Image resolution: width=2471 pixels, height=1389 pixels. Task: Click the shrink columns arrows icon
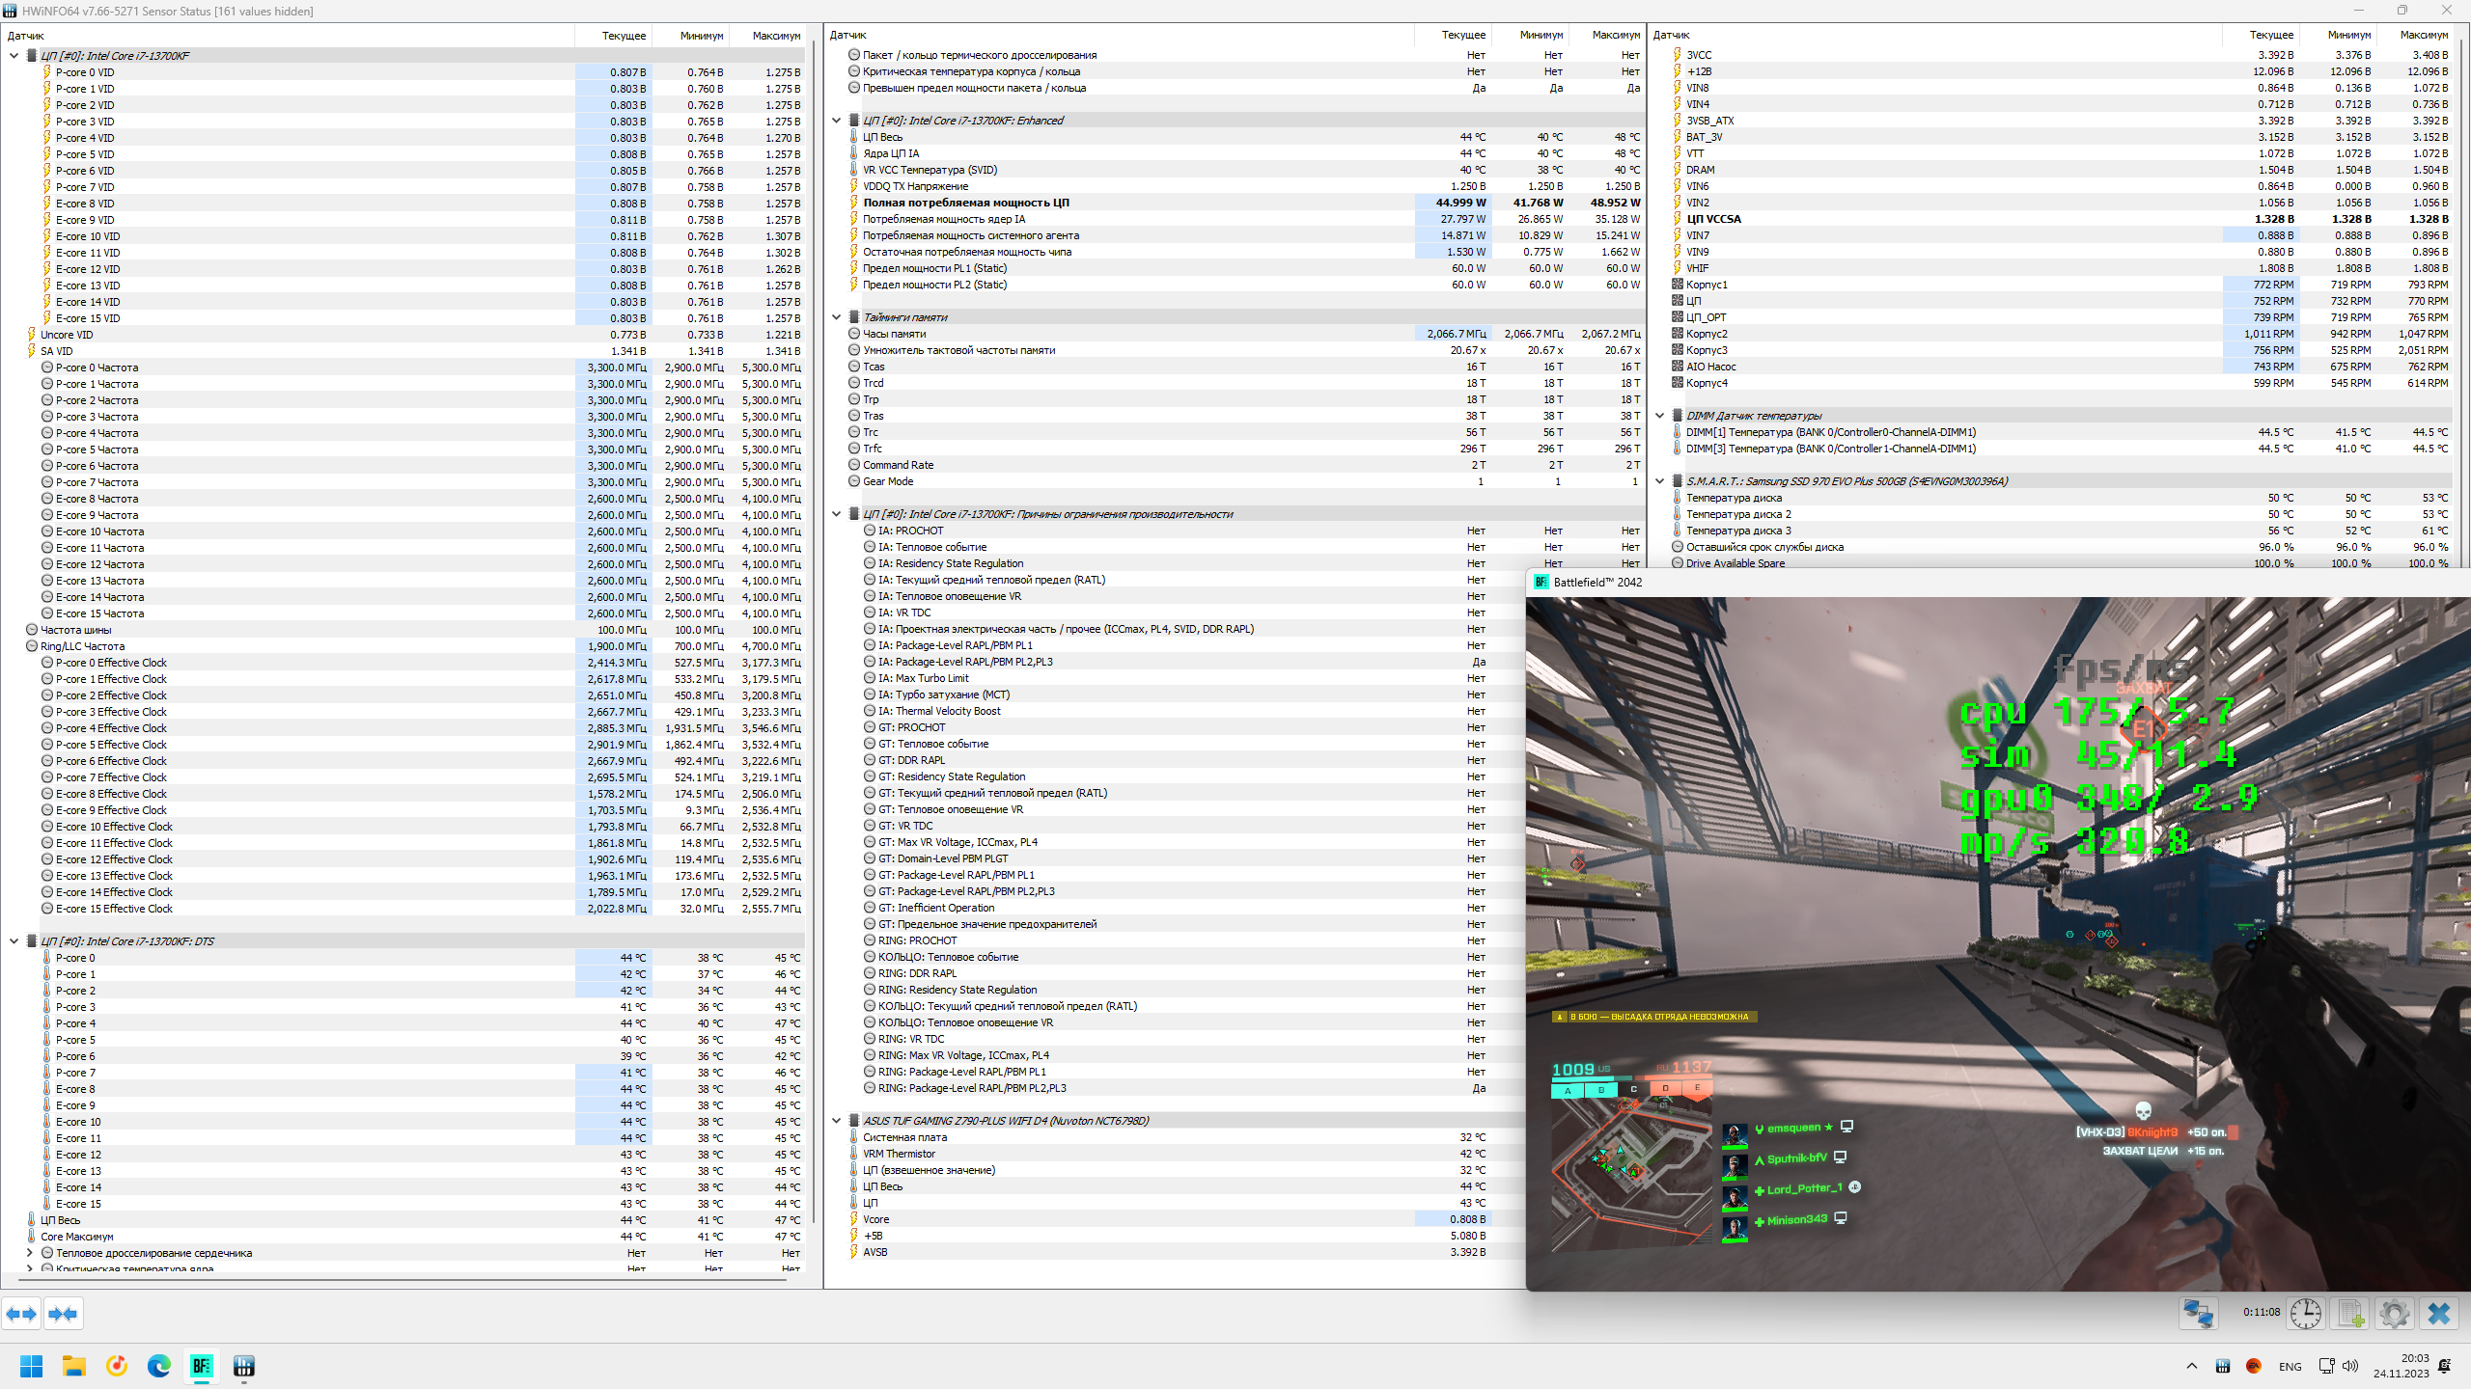click(x=63, y=1314)
